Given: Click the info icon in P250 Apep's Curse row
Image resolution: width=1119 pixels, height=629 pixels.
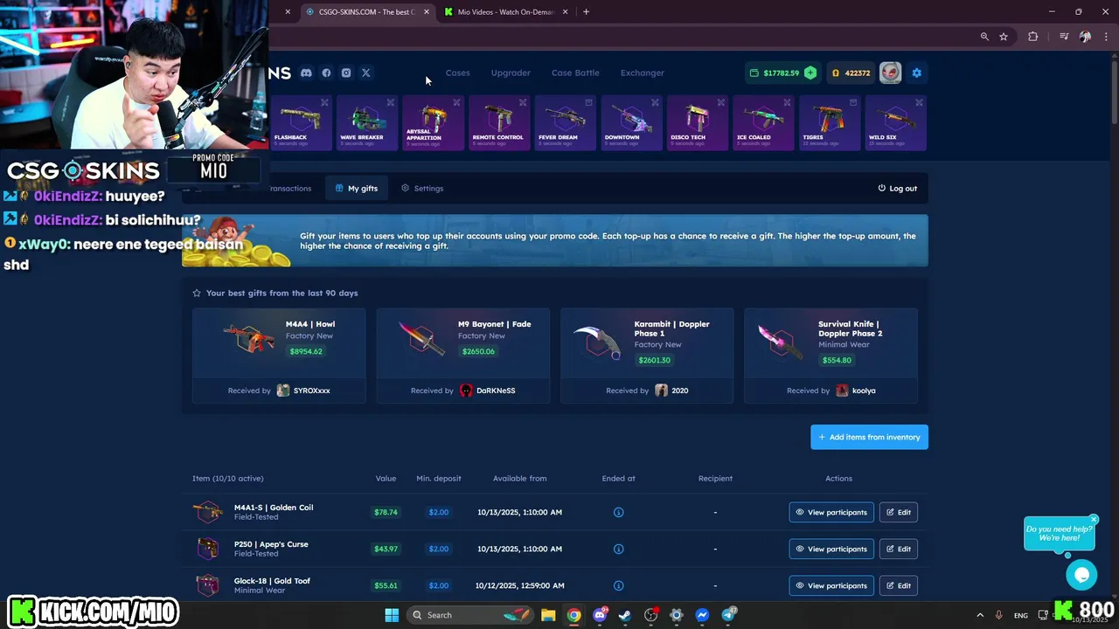Looking at the screenshot, I should pos(618,549).
